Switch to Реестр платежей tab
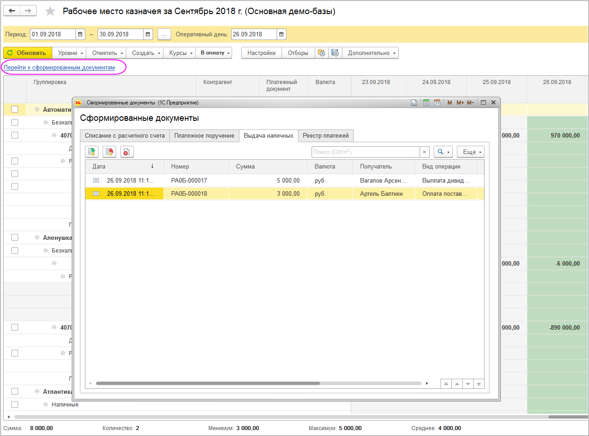 pos(326,136)
